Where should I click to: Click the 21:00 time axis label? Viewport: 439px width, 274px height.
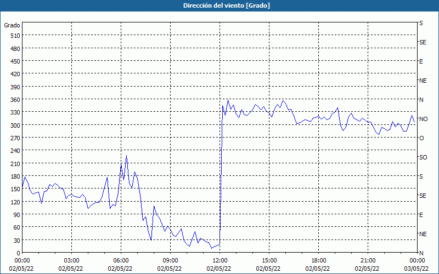click(368, 261)
